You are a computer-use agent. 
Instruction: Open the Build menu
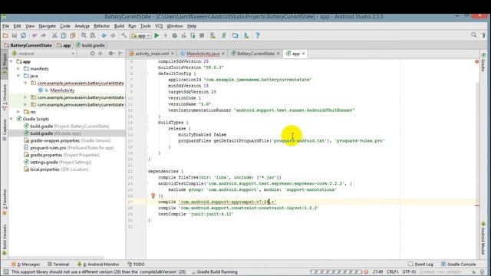119,26
